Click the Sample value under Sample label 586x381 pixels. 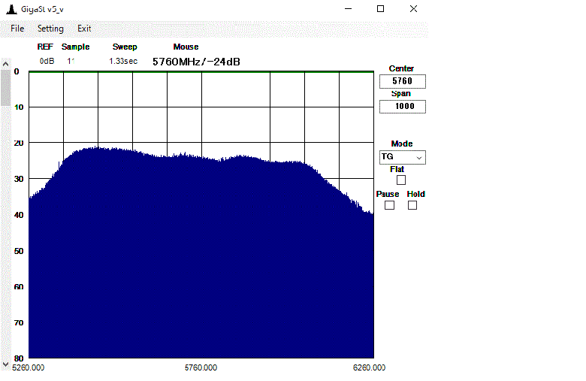pos(71,61)
